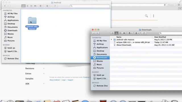This screenshot has height=102, width=182.
Task: Click the search field in Downloads window
Action: pyautogui.click(x=170, y=33)
